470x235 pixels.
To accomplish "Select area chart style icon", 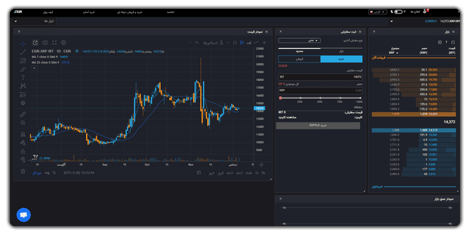I will (249, 43).
